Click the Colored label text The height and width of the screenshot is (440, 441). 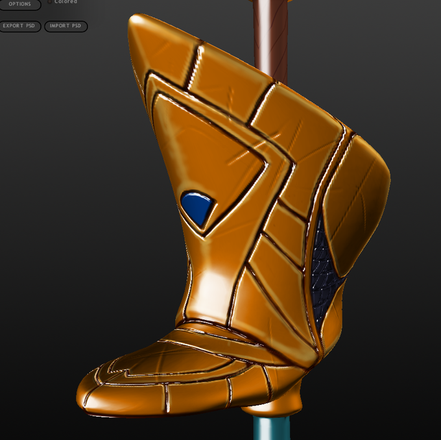(x=66, y=2)
